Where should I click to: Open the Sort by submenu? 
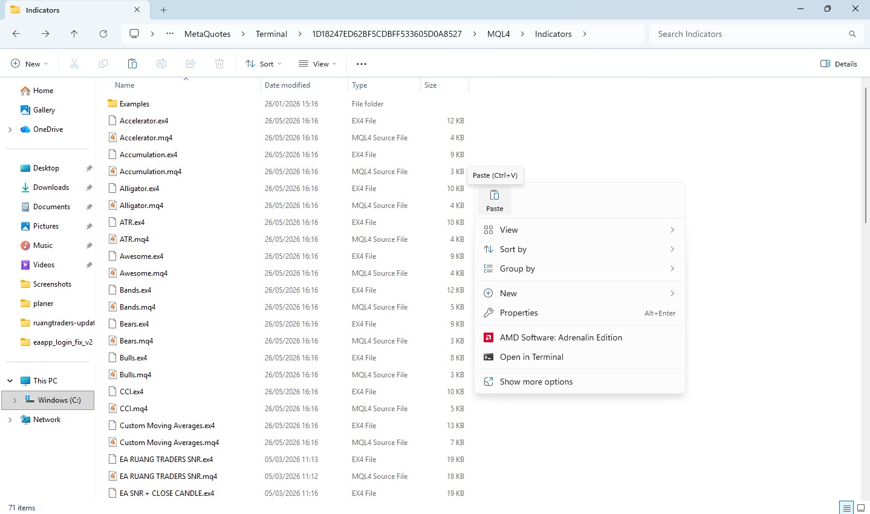pos(580,249)
